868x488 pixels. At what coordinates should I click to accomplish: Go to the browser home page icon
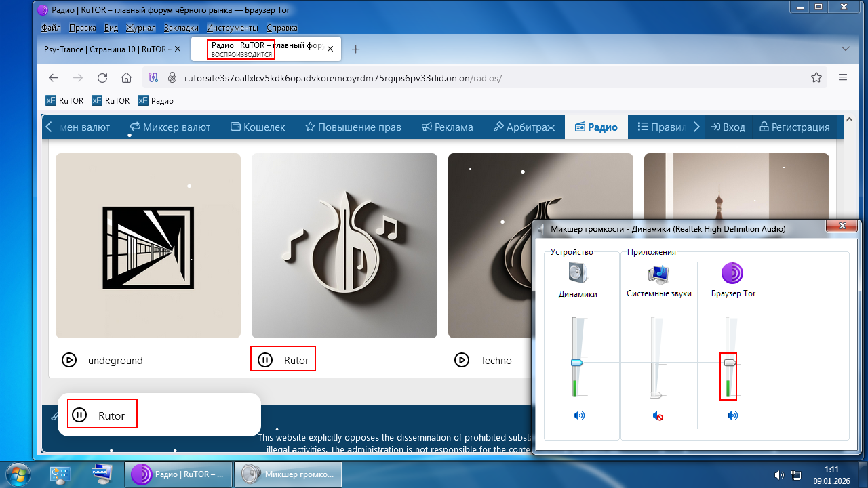(126, 77)
